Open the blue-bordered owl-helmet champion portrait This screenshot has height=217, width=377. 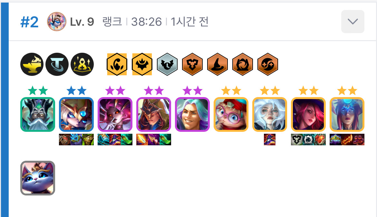(x=76, y=114)
